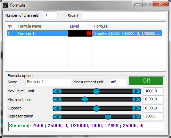Click the Min. level value field 0.0010
Image resolution: width=171 pixels, height=138 pixels.
(x=153, y=99)
